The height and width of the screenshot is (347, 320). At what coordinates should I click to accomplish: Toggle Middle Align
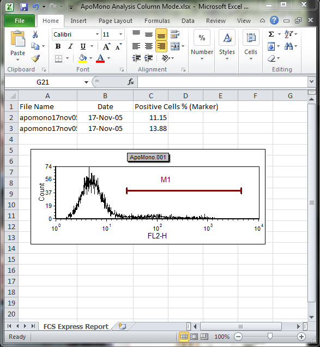click(x=149, y=34)
